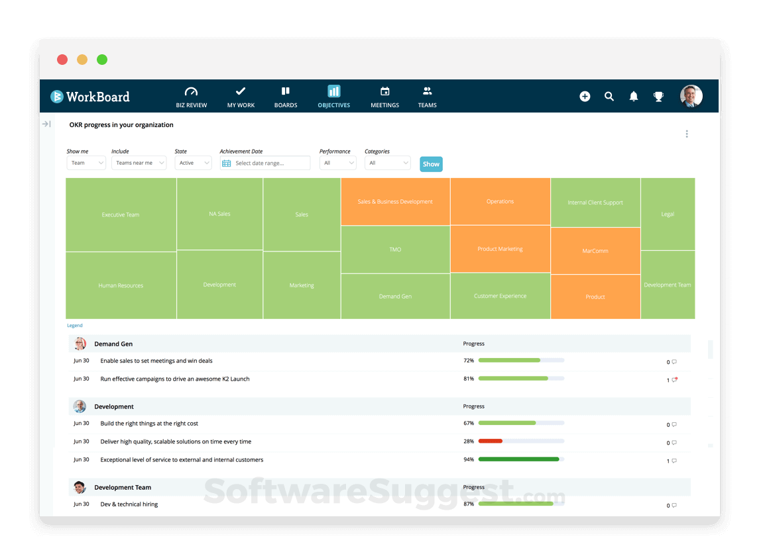
Task: Click the profile avatar picture
Action: point(691,96)
